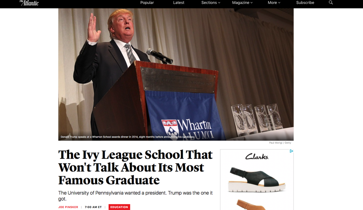Expand the More dropdown menu
This screenshot has height=210, width=363.
274,2
